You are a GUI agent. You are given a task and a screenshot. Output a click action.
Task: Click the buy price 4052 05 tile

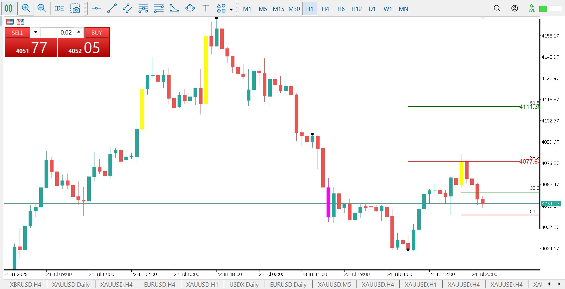click(84, 47)
